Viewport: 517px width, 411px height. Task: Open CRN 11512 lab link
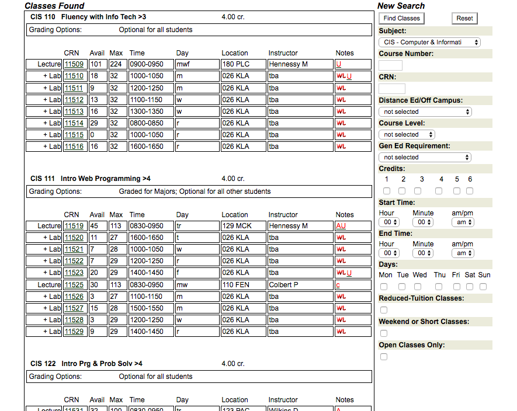74,99
